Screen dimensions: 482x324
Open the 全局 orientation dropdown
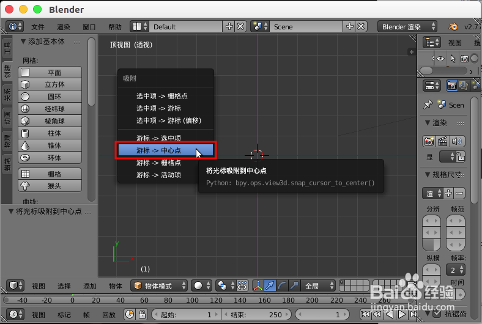click(x=319, y=285)
